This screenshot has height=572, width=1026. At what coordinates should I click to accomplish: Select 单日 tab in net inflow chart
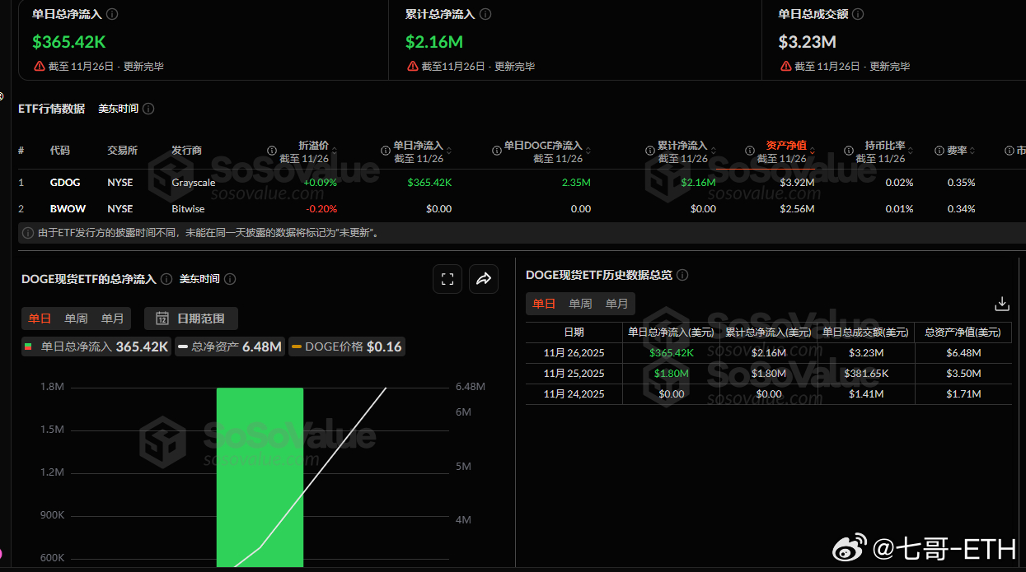pyautogui.click(x=40, y=319)
